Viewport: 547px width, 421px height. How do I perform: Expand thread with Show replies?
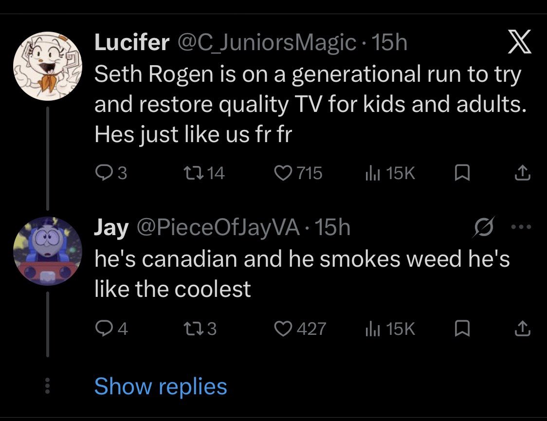(x=161, y=386)
